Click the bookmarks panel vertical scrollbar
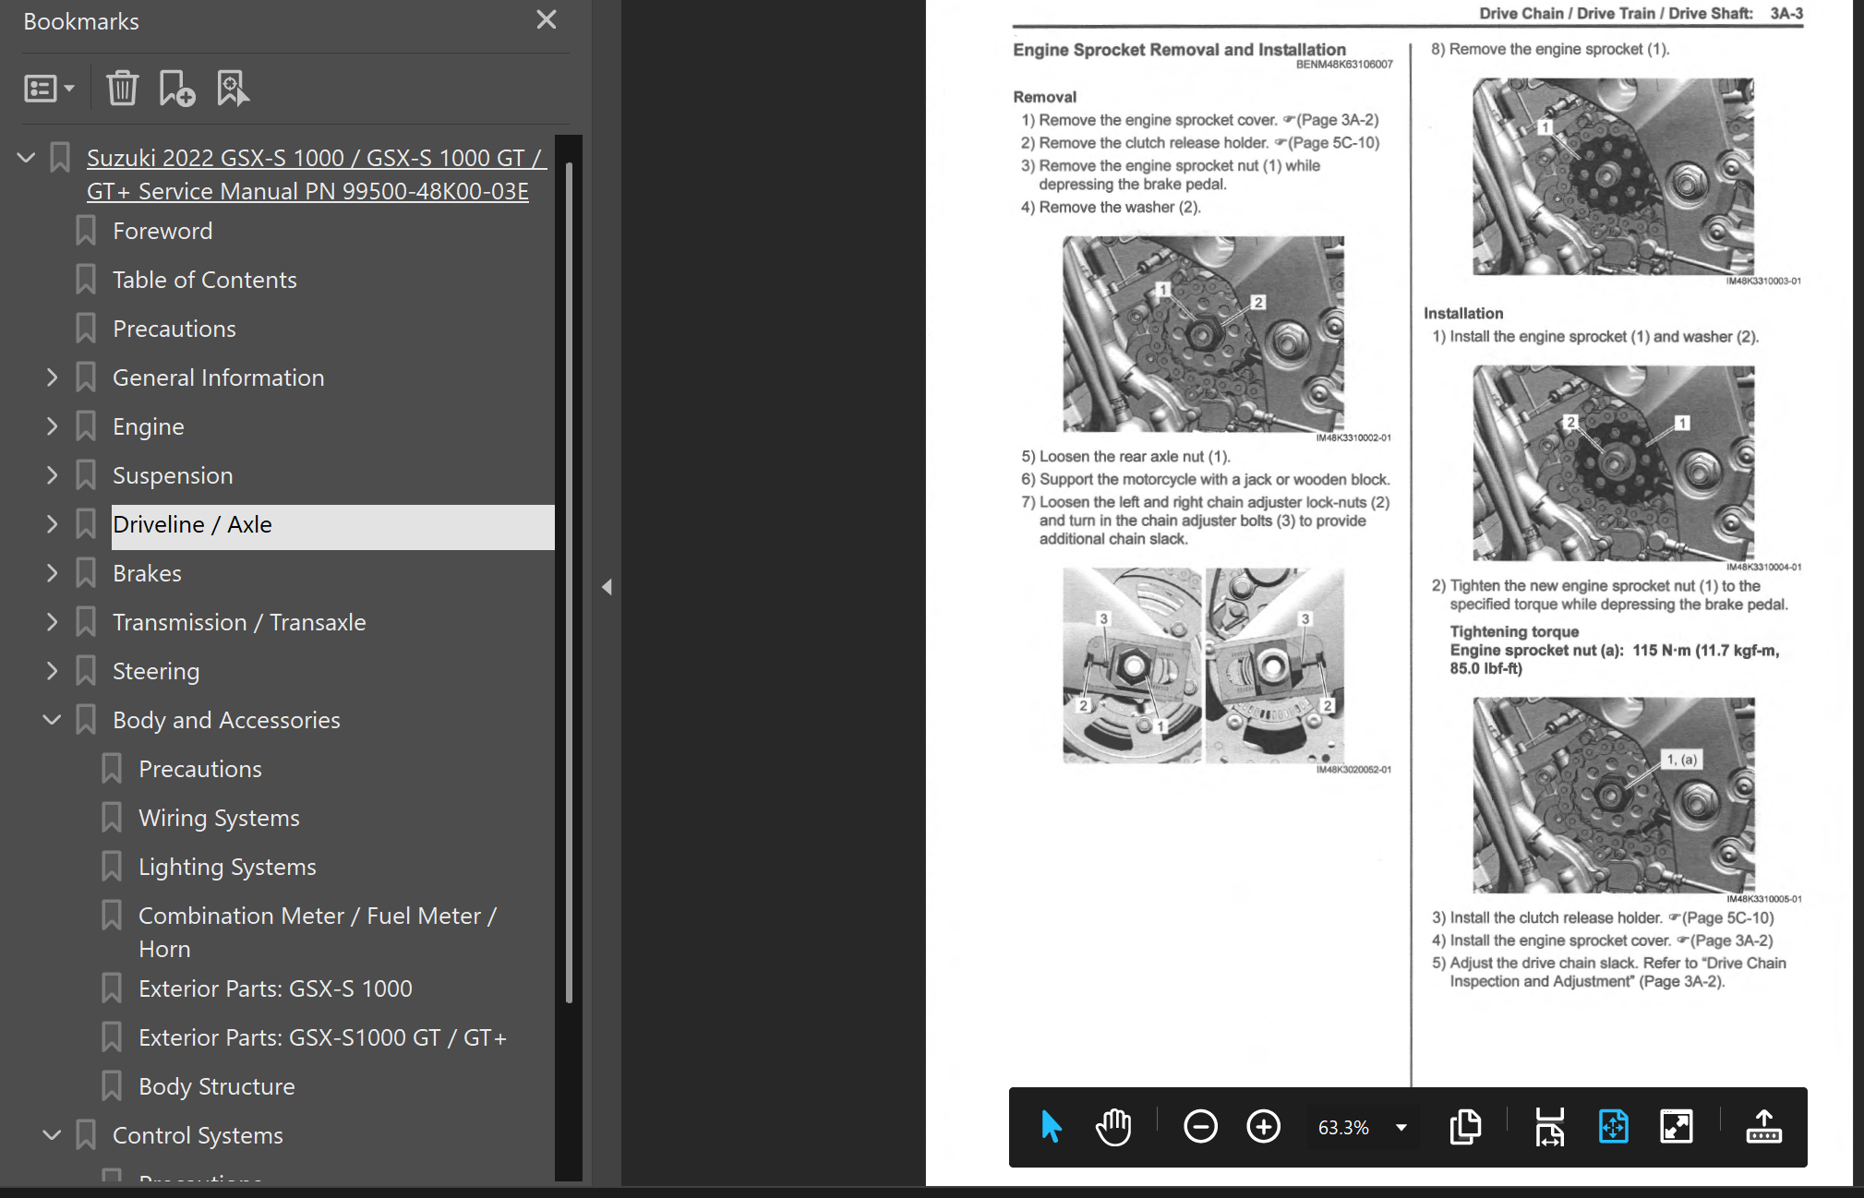1864x1198 pixels. click(x=569, y=582)
